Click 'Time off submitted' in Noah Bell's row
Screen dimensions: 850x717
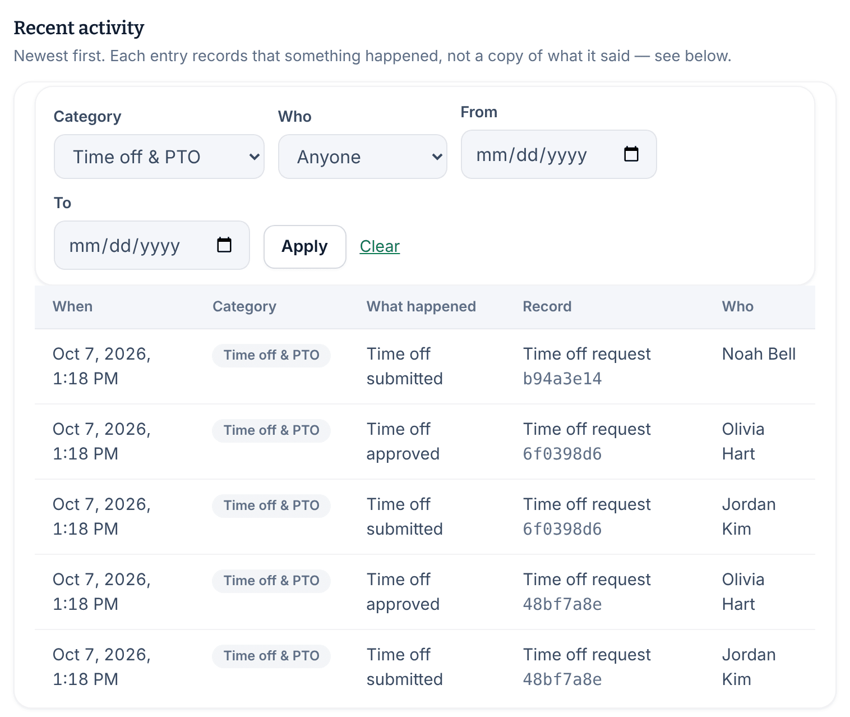(x=405, y=366)
